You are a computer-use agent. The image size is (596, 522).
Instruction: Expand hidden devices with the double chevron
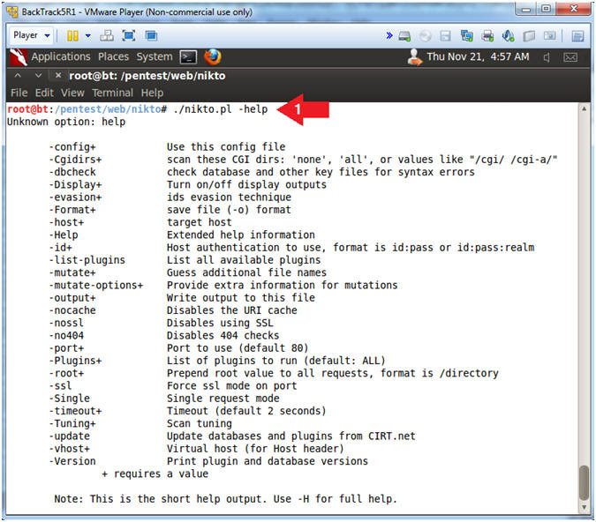[389, 35]
